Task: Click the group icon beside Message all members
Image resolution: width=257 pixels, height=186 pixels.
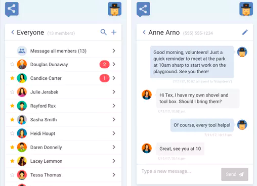Action: point(22,51)
